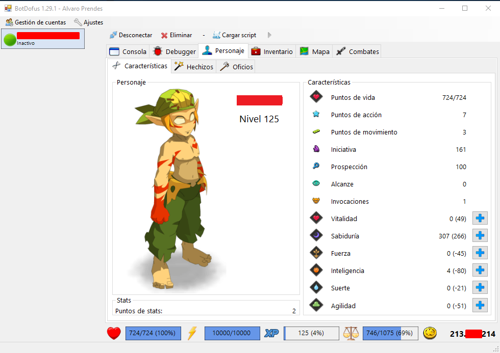
Task: Click the Invocaciones icon
Action: coord(316,201)
